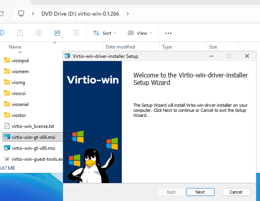Click the vioserial folder icon

7,104
